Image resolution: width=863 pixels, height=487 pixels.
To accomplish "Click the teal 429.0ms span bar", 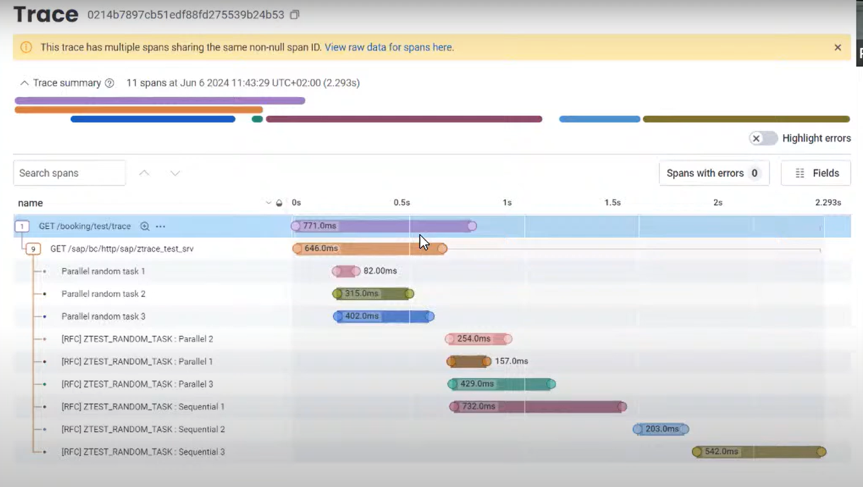I will tap(502, 384).
